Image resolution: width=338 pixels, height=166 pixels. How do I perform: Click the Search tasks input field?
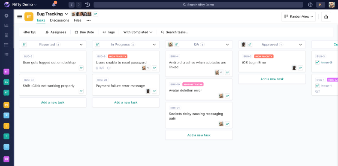(177, 32)
